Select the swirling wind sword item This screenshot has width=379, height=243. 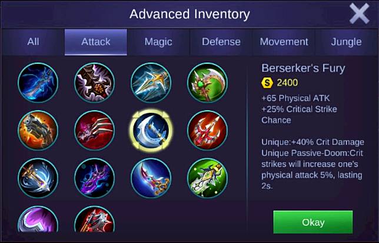pos(38,178)
